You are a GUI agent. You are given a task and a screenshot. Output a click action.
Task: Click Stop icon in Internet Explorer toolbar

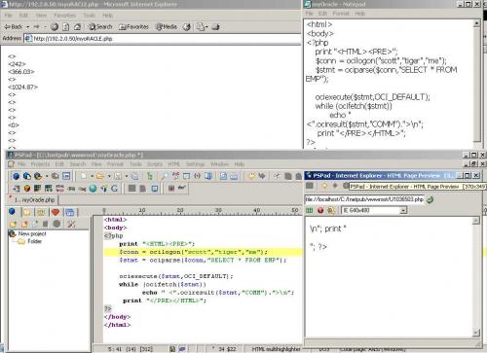55,27
